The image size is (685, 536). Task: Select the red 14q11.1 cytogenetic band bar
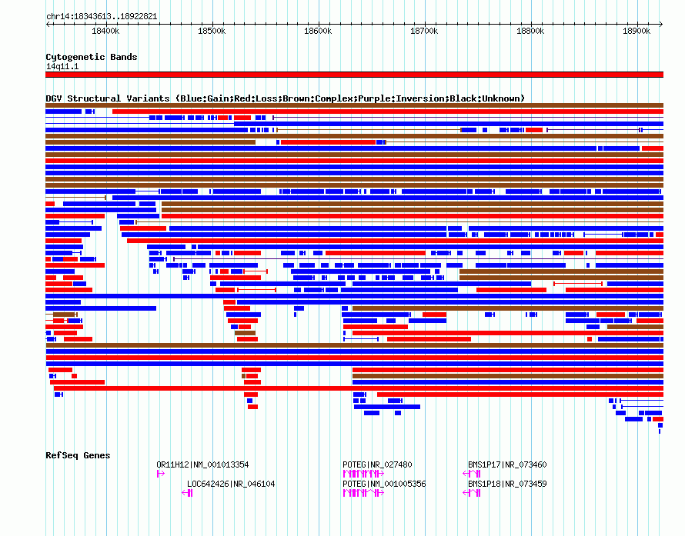click(354, 75)
